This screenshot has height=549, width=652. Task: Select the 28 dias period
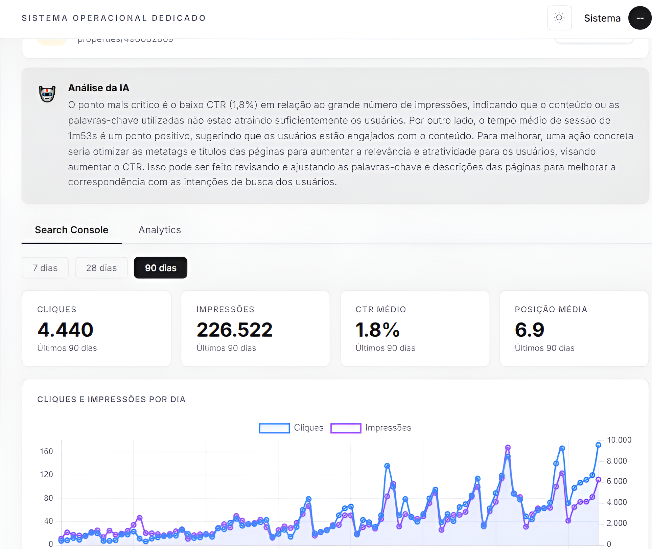101,268
